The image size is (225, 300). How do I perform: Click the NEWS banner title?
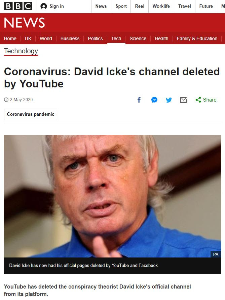point(25,23)
